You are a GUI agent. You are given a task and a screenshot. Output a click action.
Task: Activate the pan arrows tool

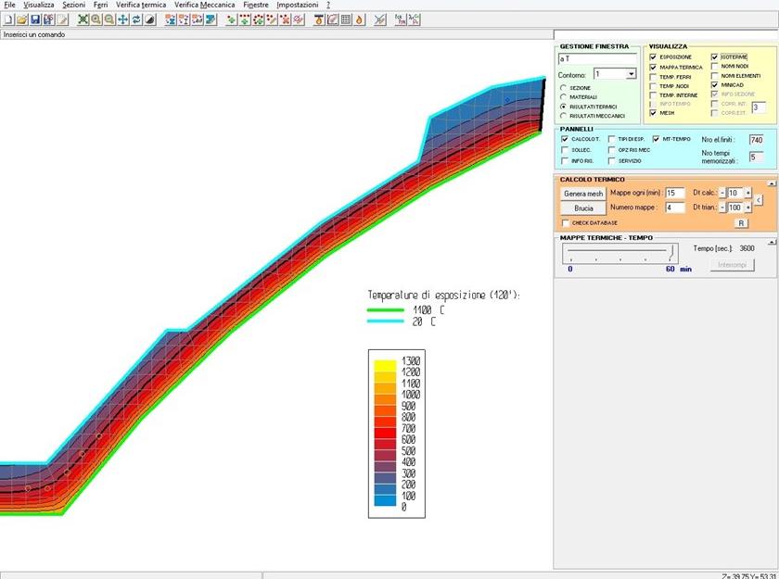[x=123, y=19]
